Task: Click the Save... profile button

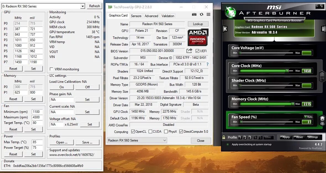Action: click(x=87, y=142)
